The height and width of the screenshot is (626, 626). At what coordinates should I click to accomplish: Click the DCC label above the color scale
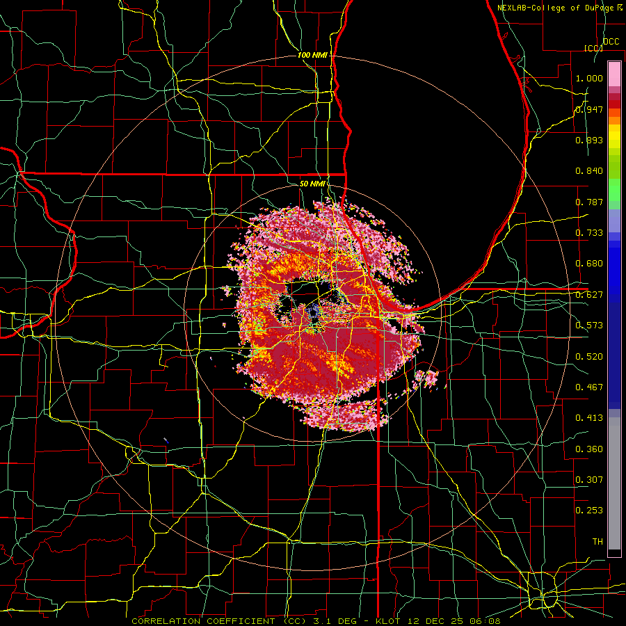pos(611,42)
